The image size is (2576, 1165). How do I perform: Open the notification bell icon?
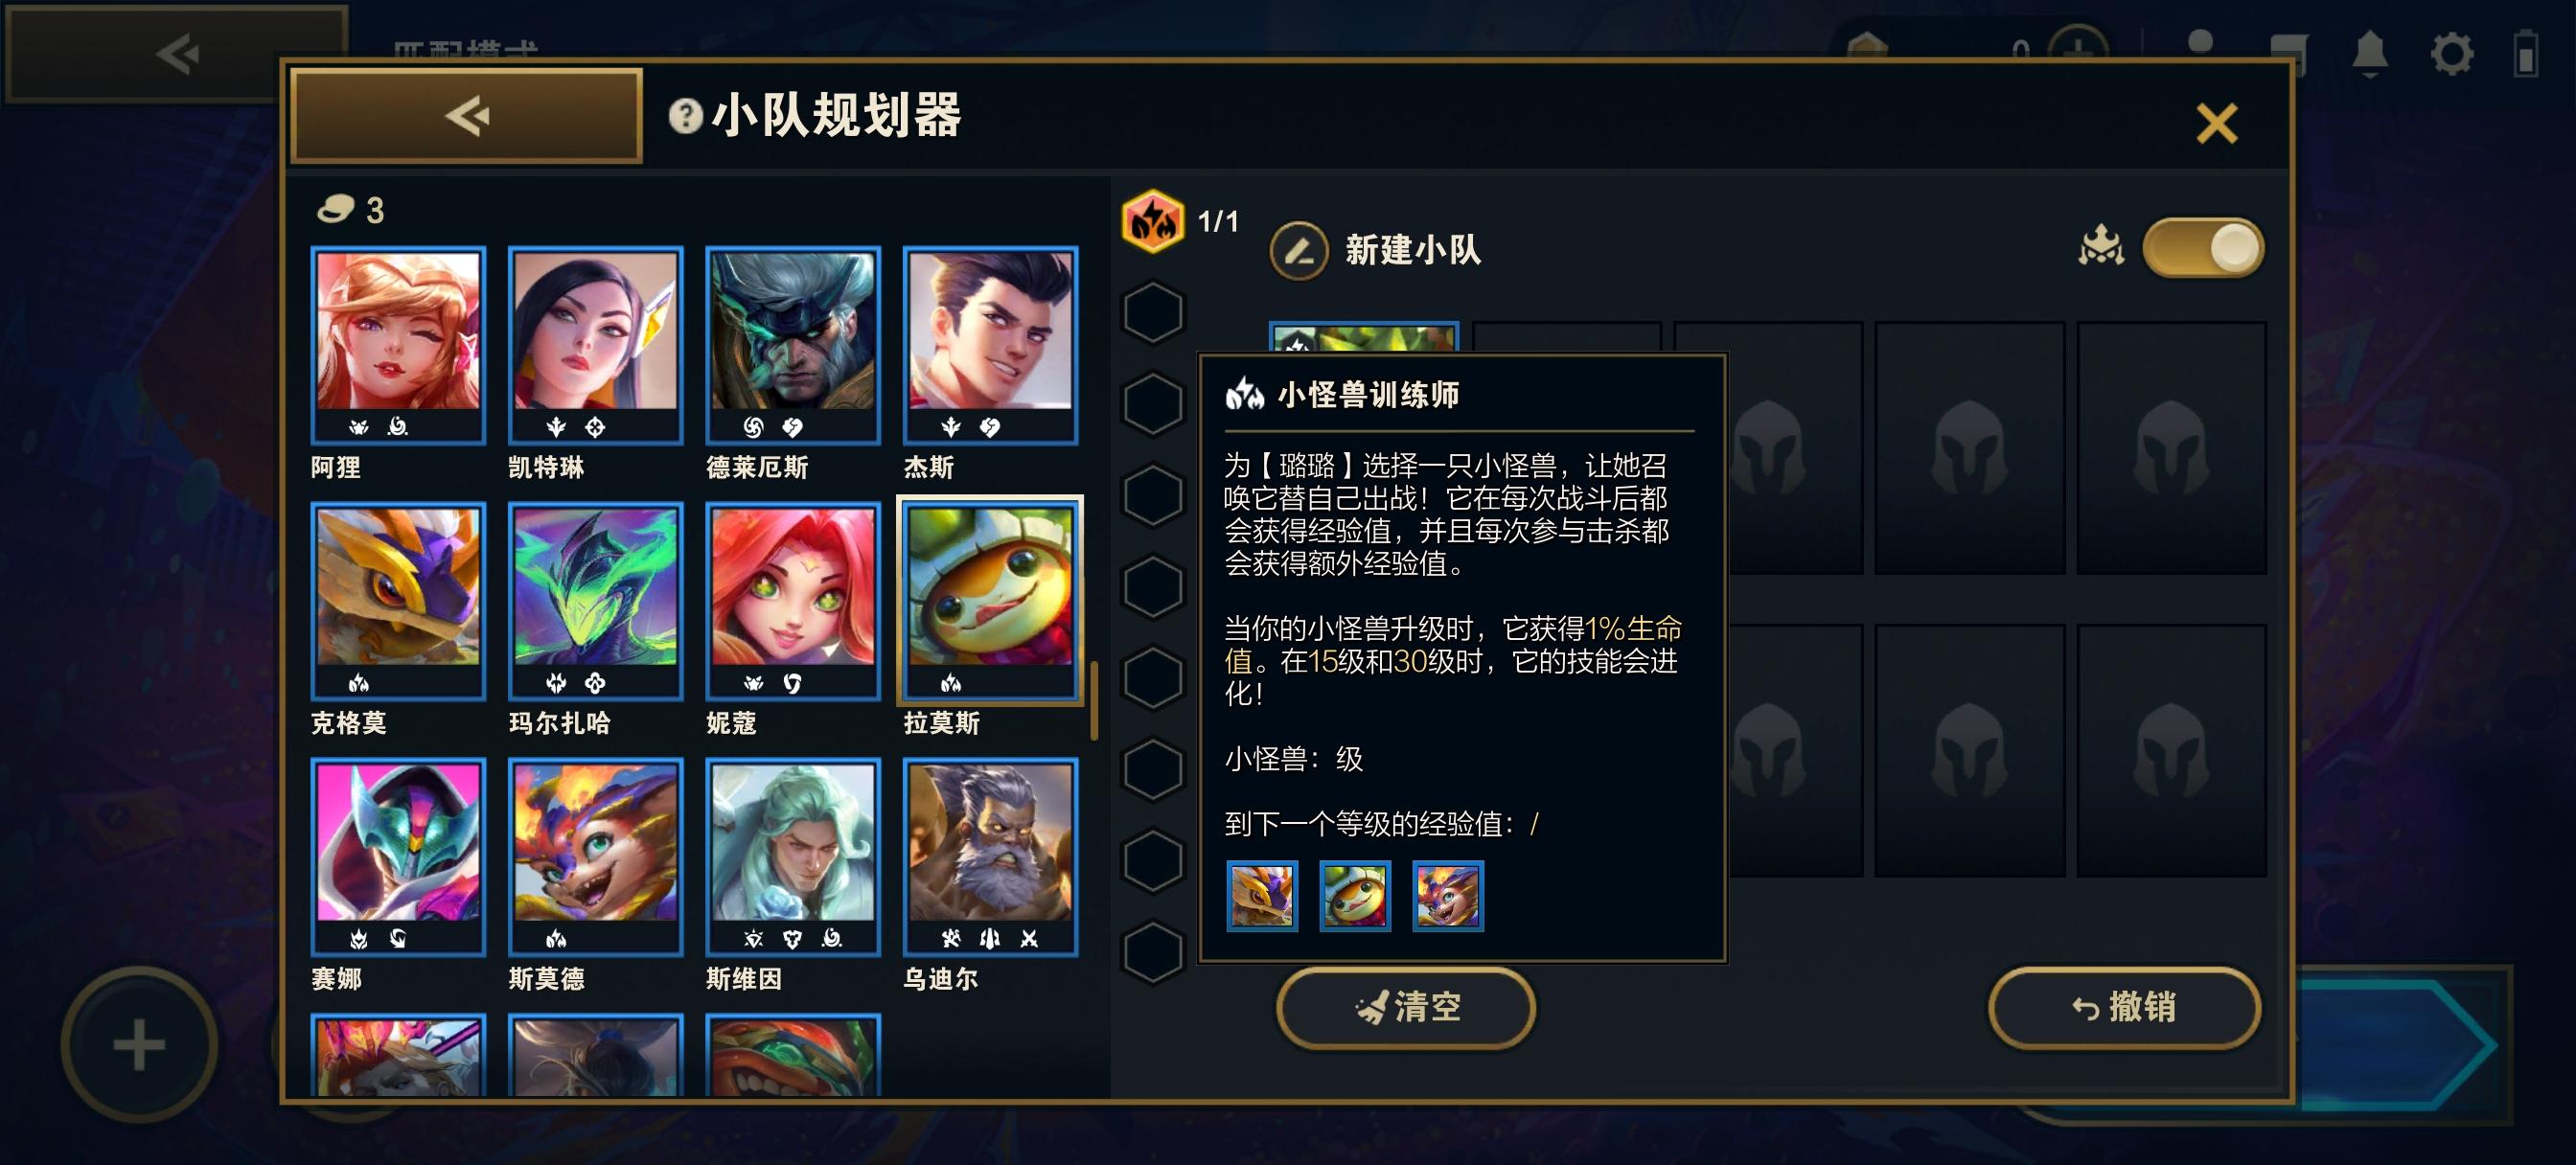point(2369,52)
